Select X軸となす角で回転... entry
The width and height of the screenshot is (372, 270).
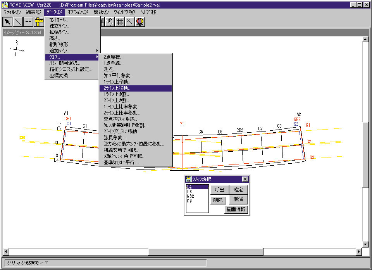coord(136,156)
